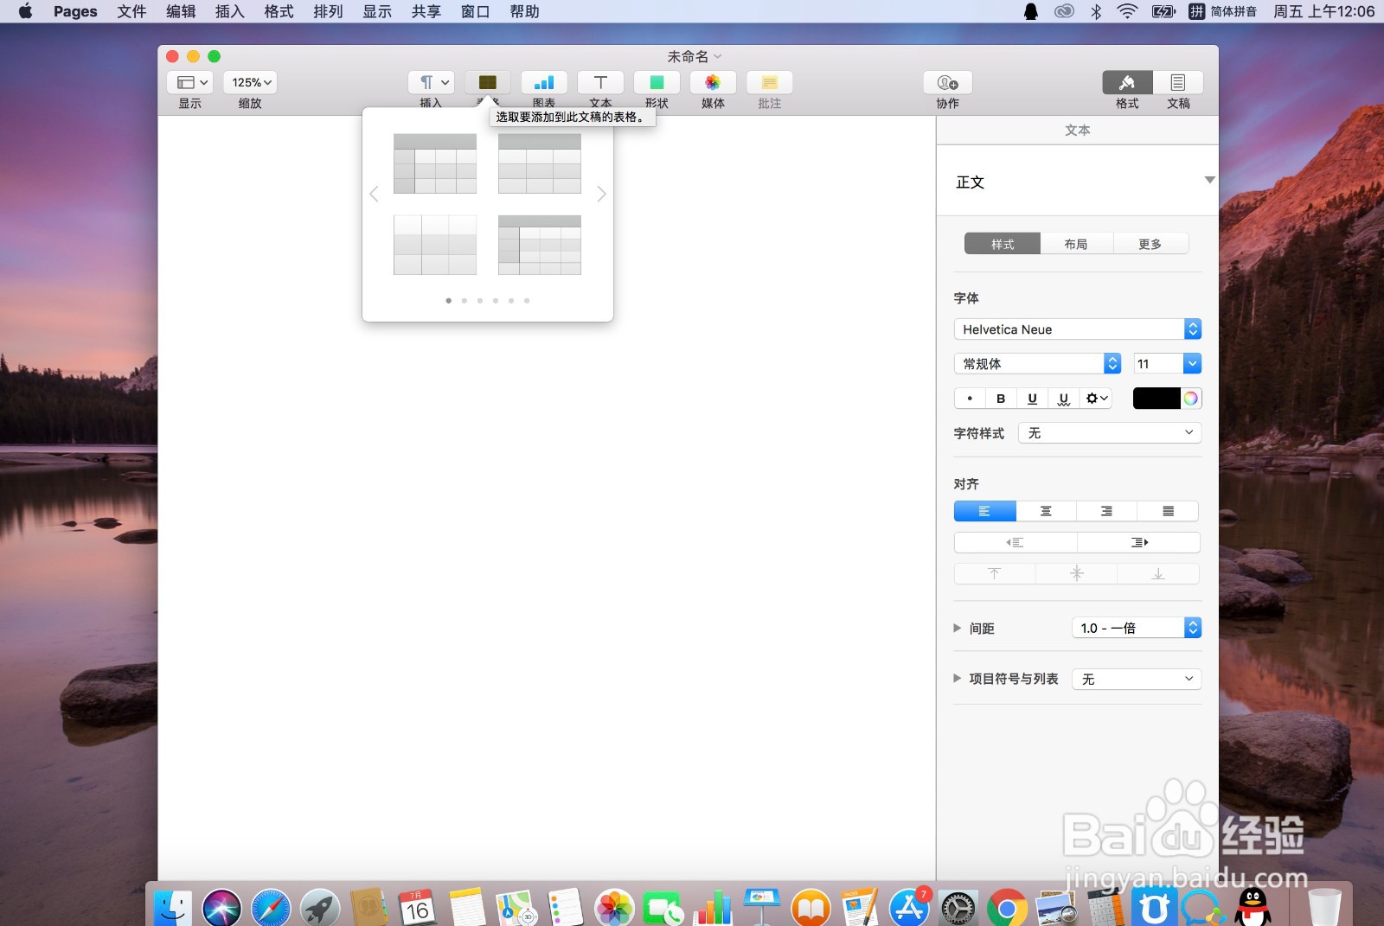Click the 文本 text box tool

pos(600,82)
